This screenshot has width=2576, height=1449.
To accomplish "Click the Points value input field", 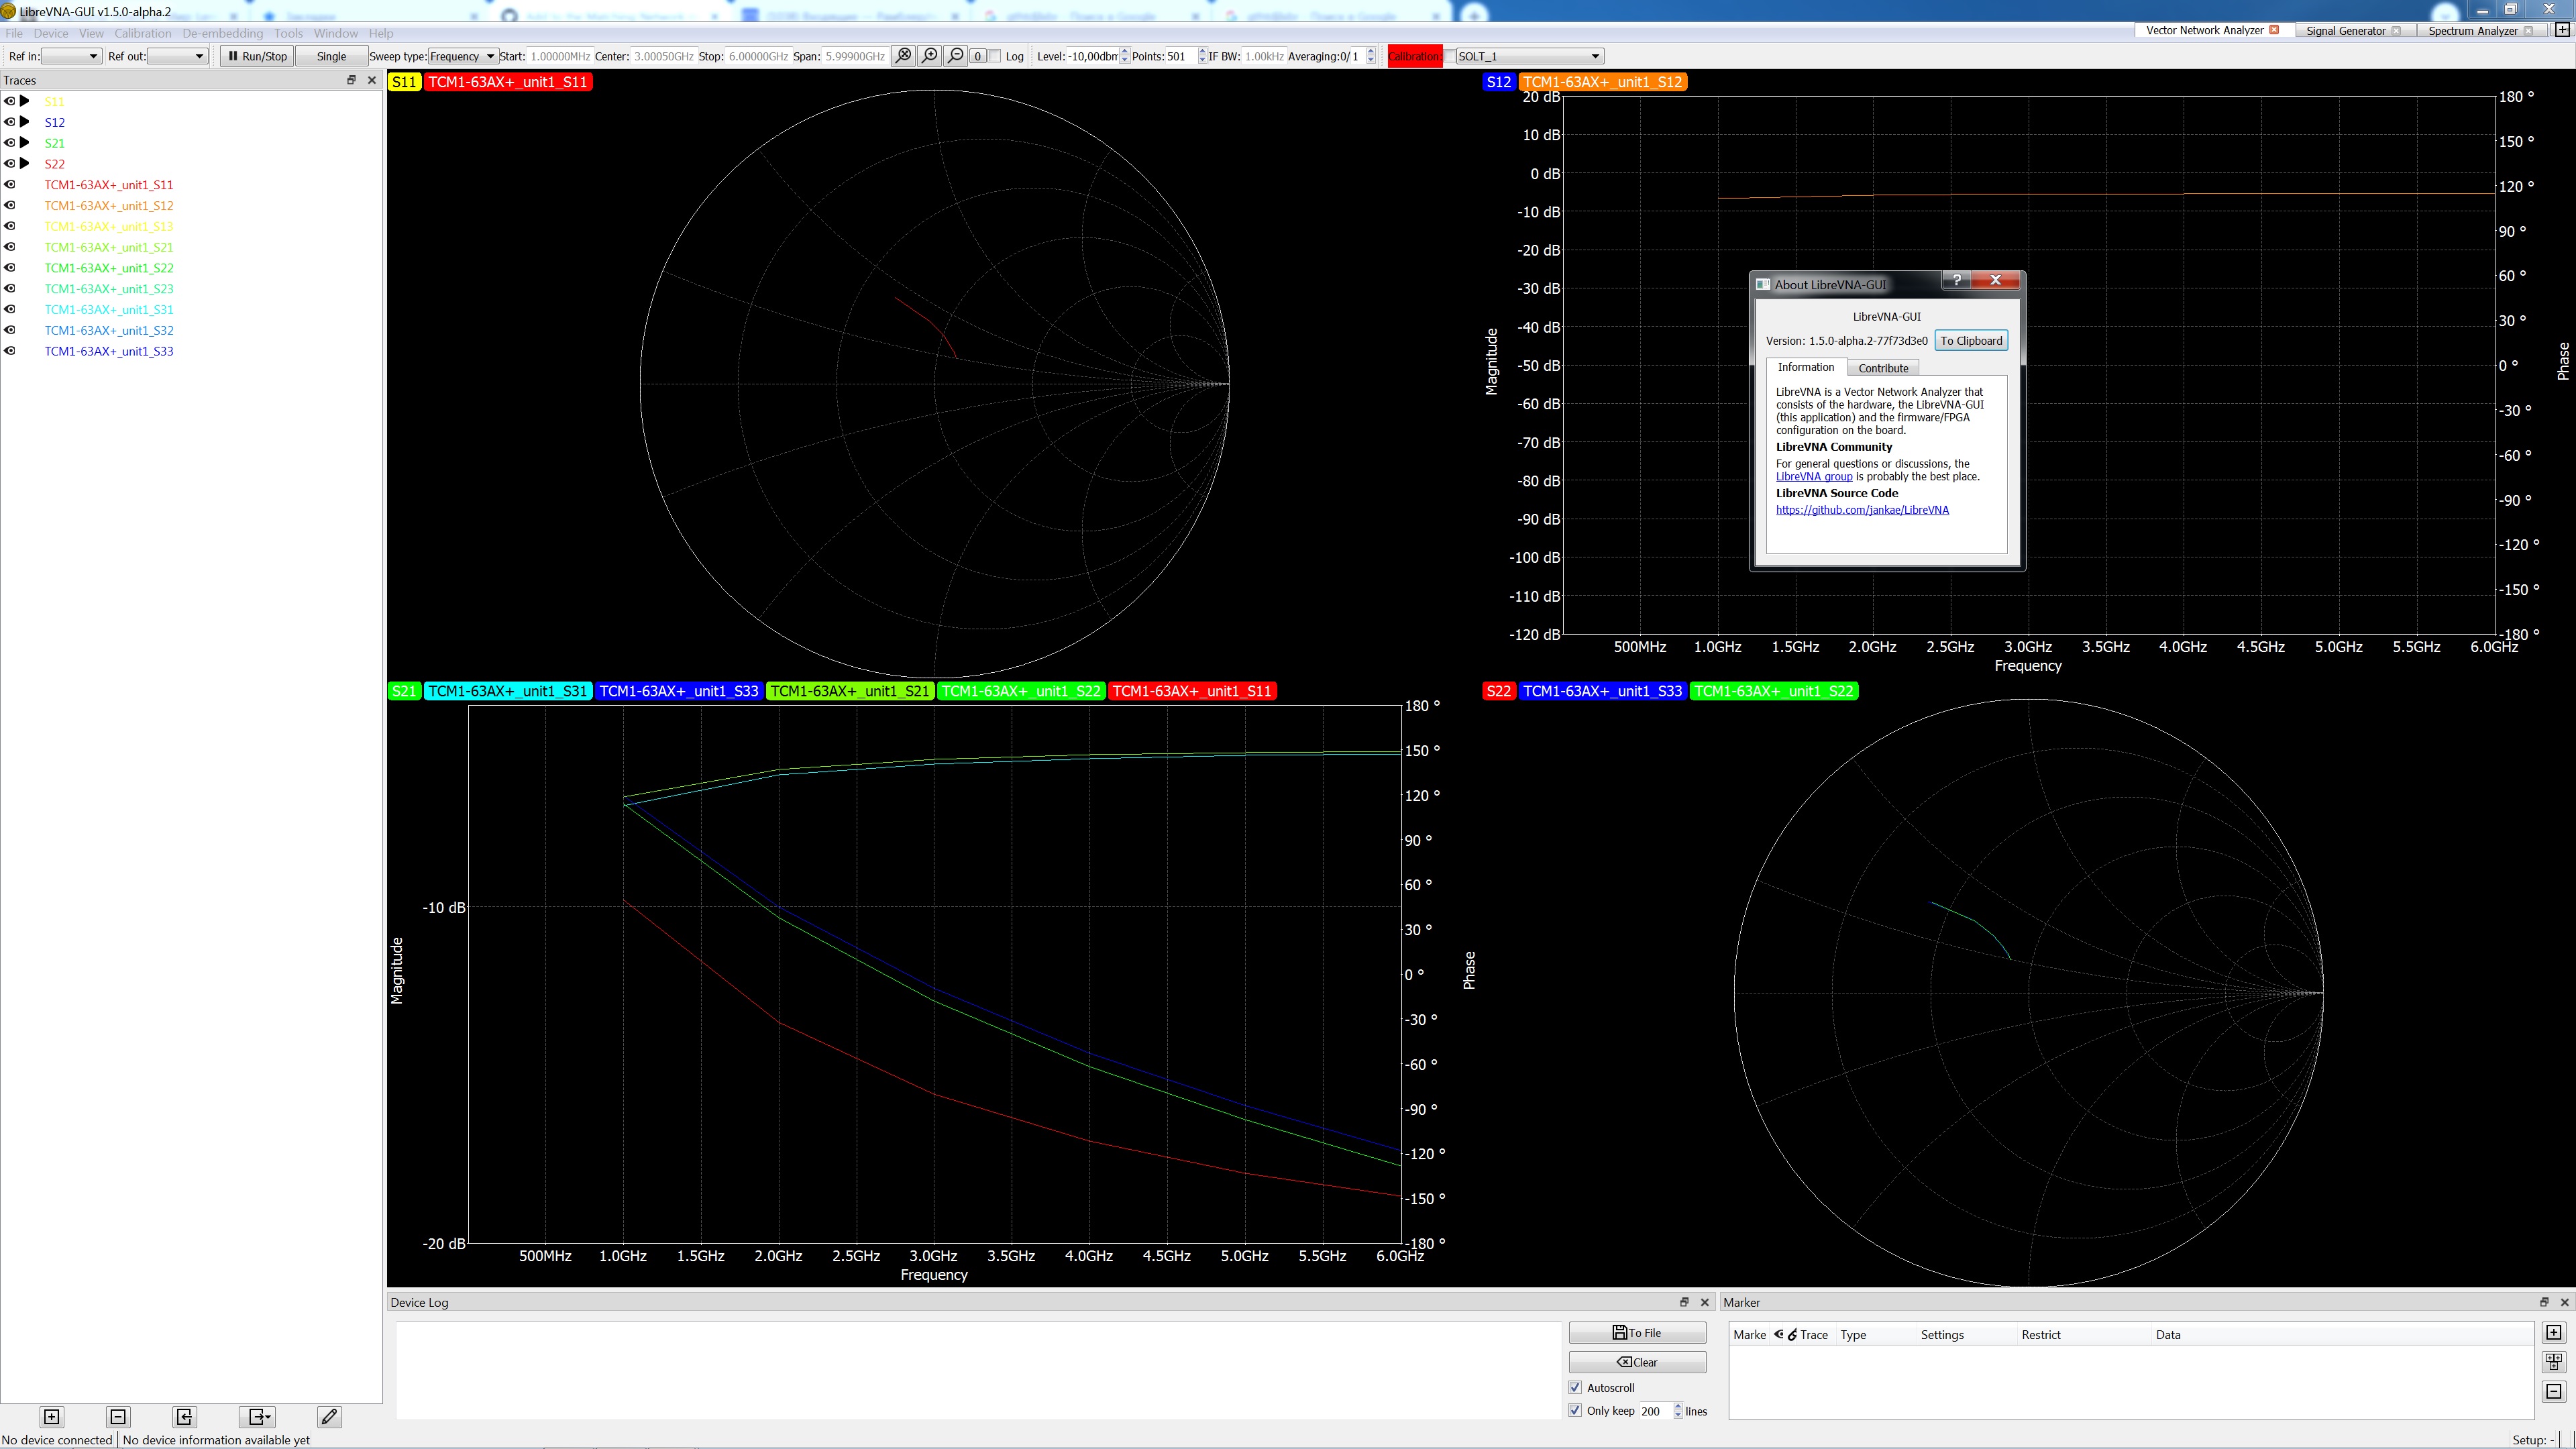I will (1179, 56).
